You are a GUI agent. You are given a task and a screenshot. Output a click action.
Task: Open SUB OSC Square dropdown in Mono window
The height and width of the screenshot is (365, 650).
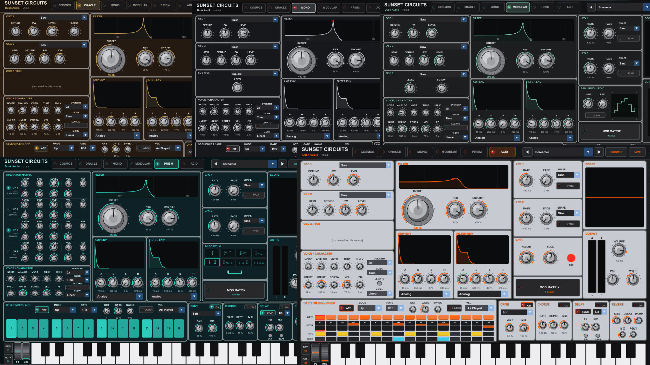pos(255,74)
